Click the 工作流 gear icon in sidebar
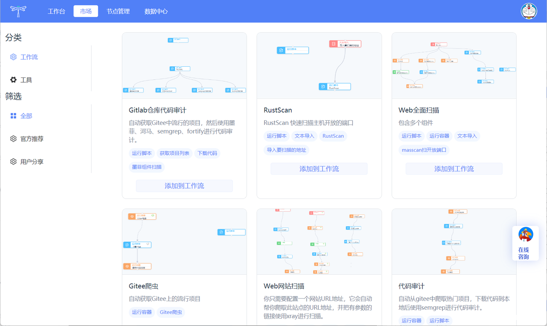The height and width of the screenshot is (326, 547). pyautogui.click(x=13, y=57)
